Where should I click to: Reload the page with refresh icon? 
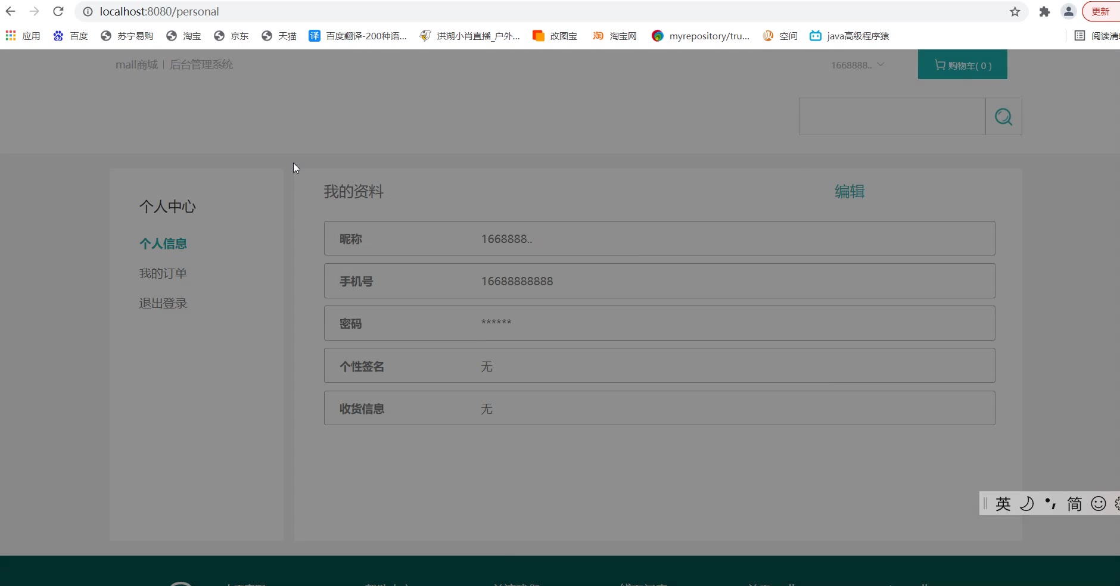[58, 11]
